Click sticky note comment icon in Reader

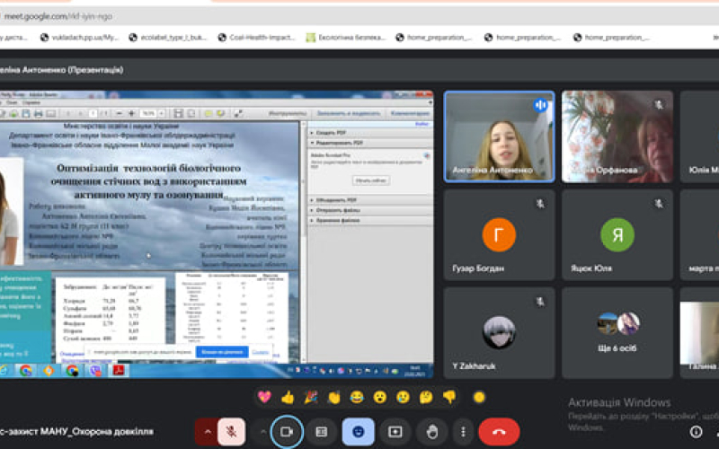[209, 113]
